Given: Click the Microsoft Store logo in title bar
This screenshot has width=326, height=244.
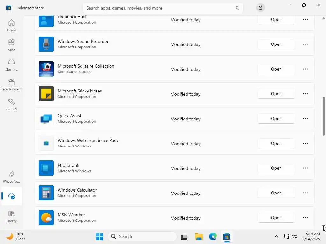Looking at the screenshot, I should coord(9,8).
